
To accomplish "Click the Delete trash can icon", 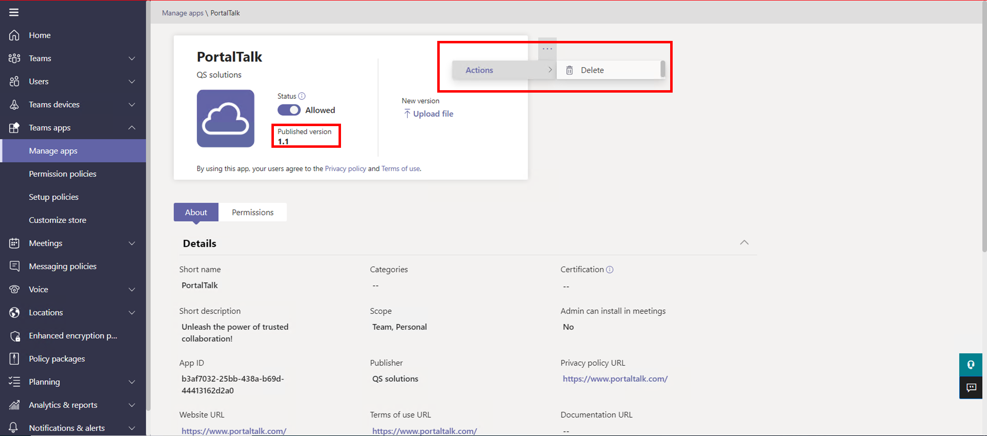I will (x=569, y=70).
